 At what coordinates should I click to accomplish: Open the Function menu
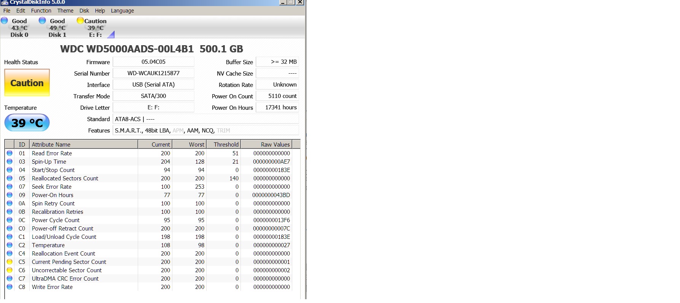[41, 11]
